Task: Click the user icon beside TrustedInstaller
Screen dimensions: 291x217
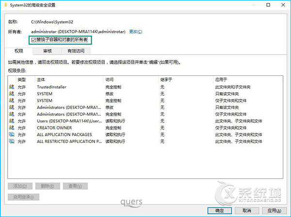Action: (x=12, y=87)
